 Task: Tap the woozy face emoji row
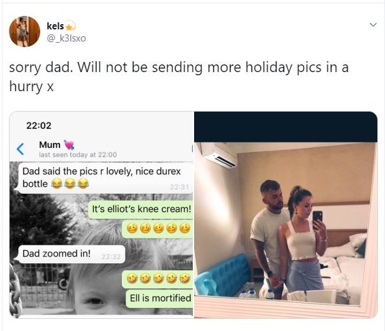[x=158, y=228]
